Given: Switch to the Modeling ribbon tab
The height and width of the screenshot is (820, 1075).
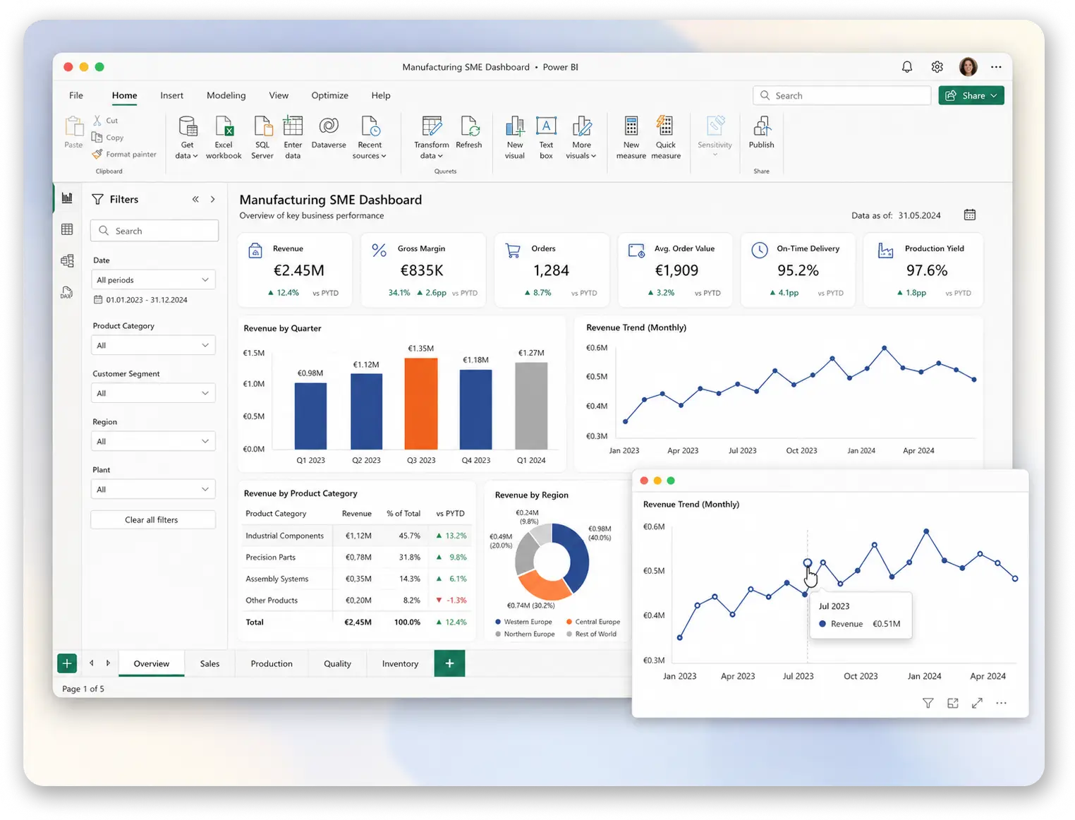Looking at the screenshot, I should coord(226,95).
